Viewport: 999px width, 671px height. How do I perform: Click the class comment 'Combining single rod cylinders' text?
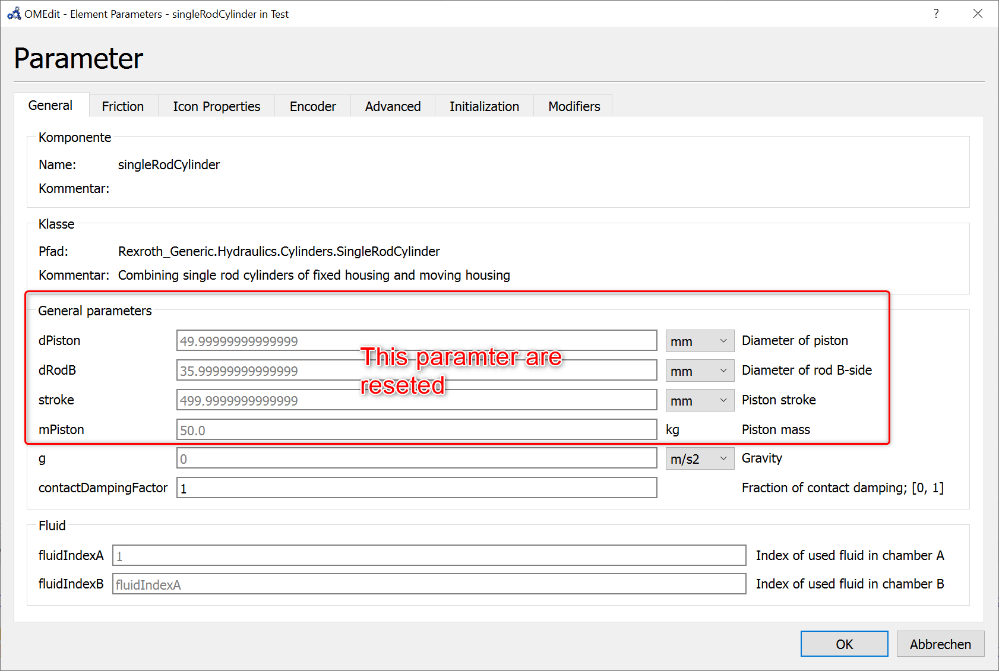point(314,275)
